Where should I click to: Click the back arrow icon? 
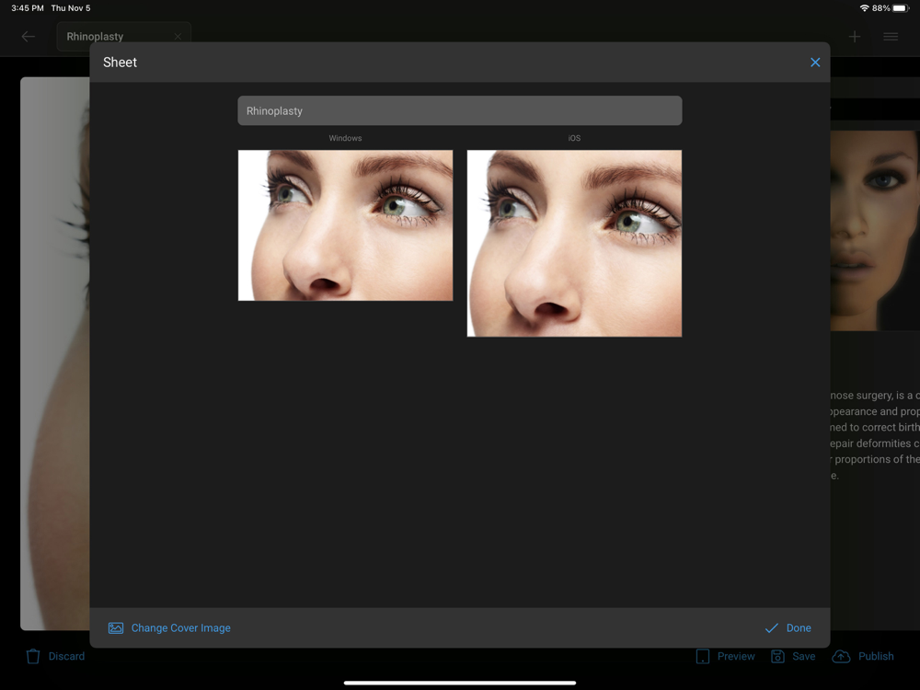29,37
